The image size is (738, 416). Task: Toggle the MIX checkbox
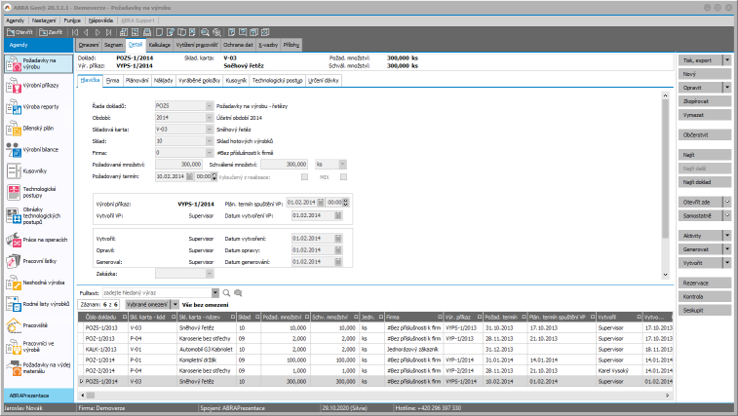343,177
